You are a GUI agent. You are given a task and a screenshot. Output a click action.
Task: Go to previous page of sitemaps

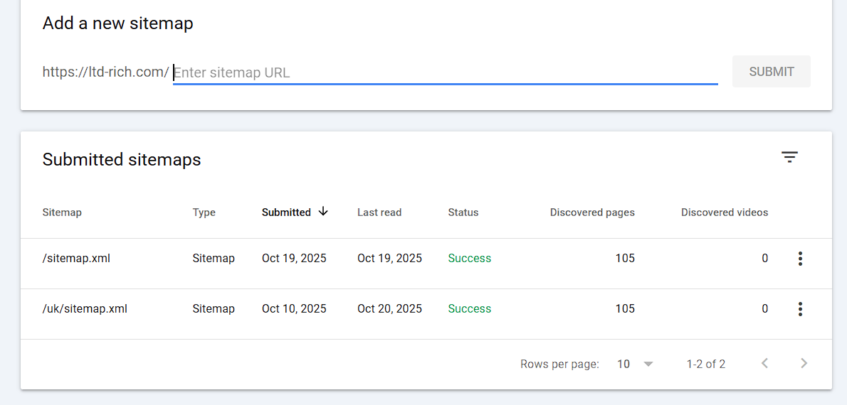(x=765, y=364)
